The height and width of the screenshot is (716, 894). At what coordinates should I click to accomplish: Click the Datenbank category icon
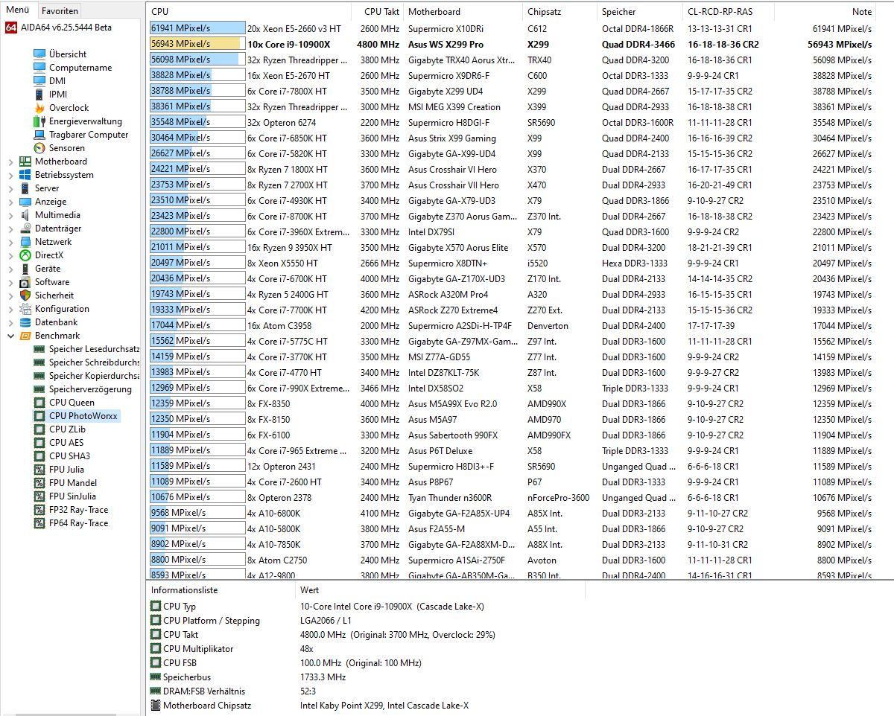click(25, 322)
